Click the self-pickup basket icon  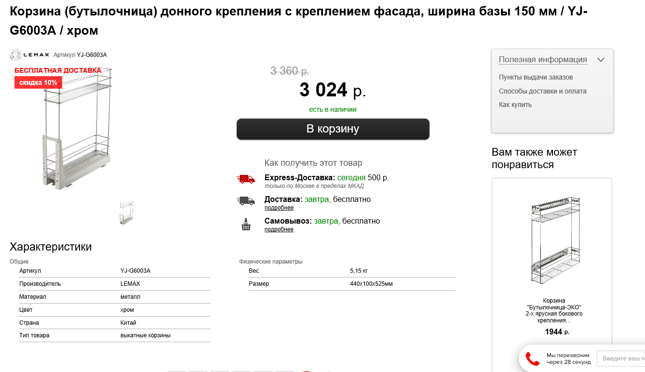click(x=246, y=225)
